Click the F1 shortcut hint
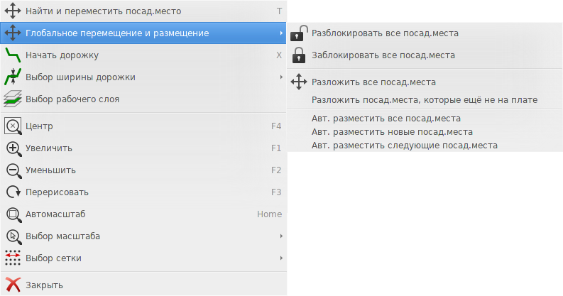Screen dimensions: 563x296 [x=276, y=148]
